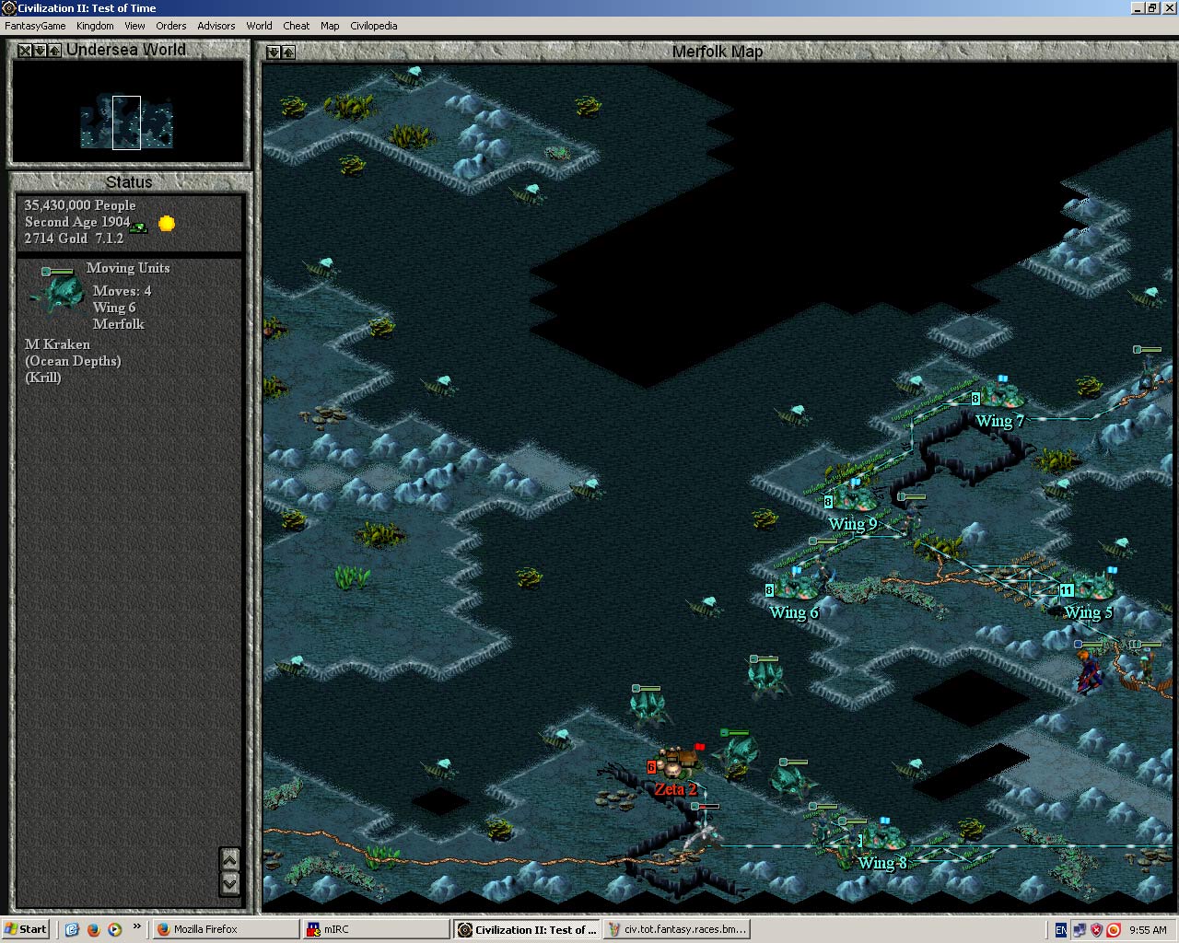This screenshot has width=1179, height=943.
Task: Launch media player from quick launch
Action: (x=114, y=929)
